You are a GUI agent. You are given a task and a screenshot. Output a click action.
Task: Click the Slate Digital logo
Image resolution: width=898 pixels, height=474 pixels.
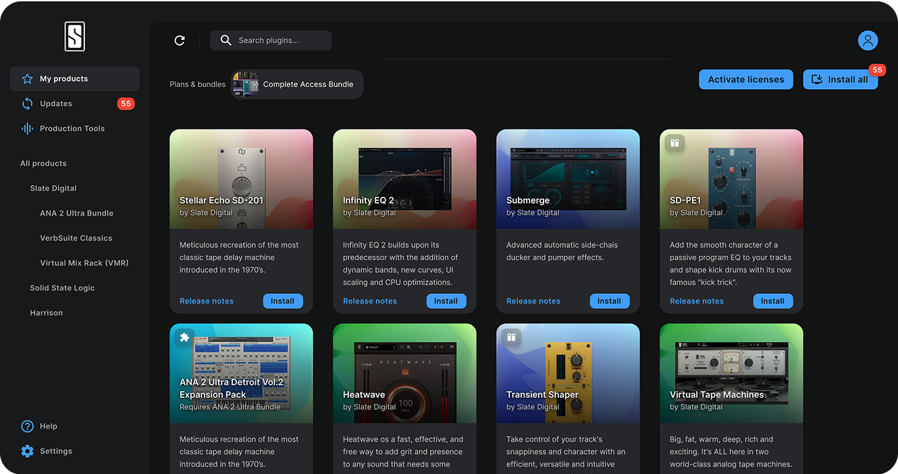pyautogui.click(x=74, y=36)
